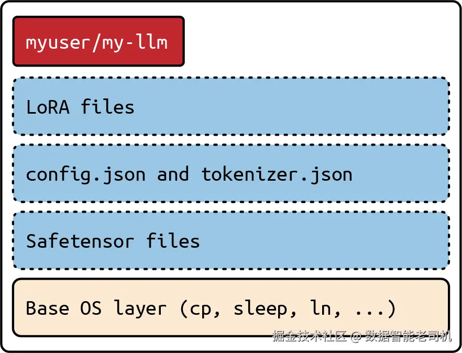
Task: Click "my-llm" in the red label
Action: point(135,42)
